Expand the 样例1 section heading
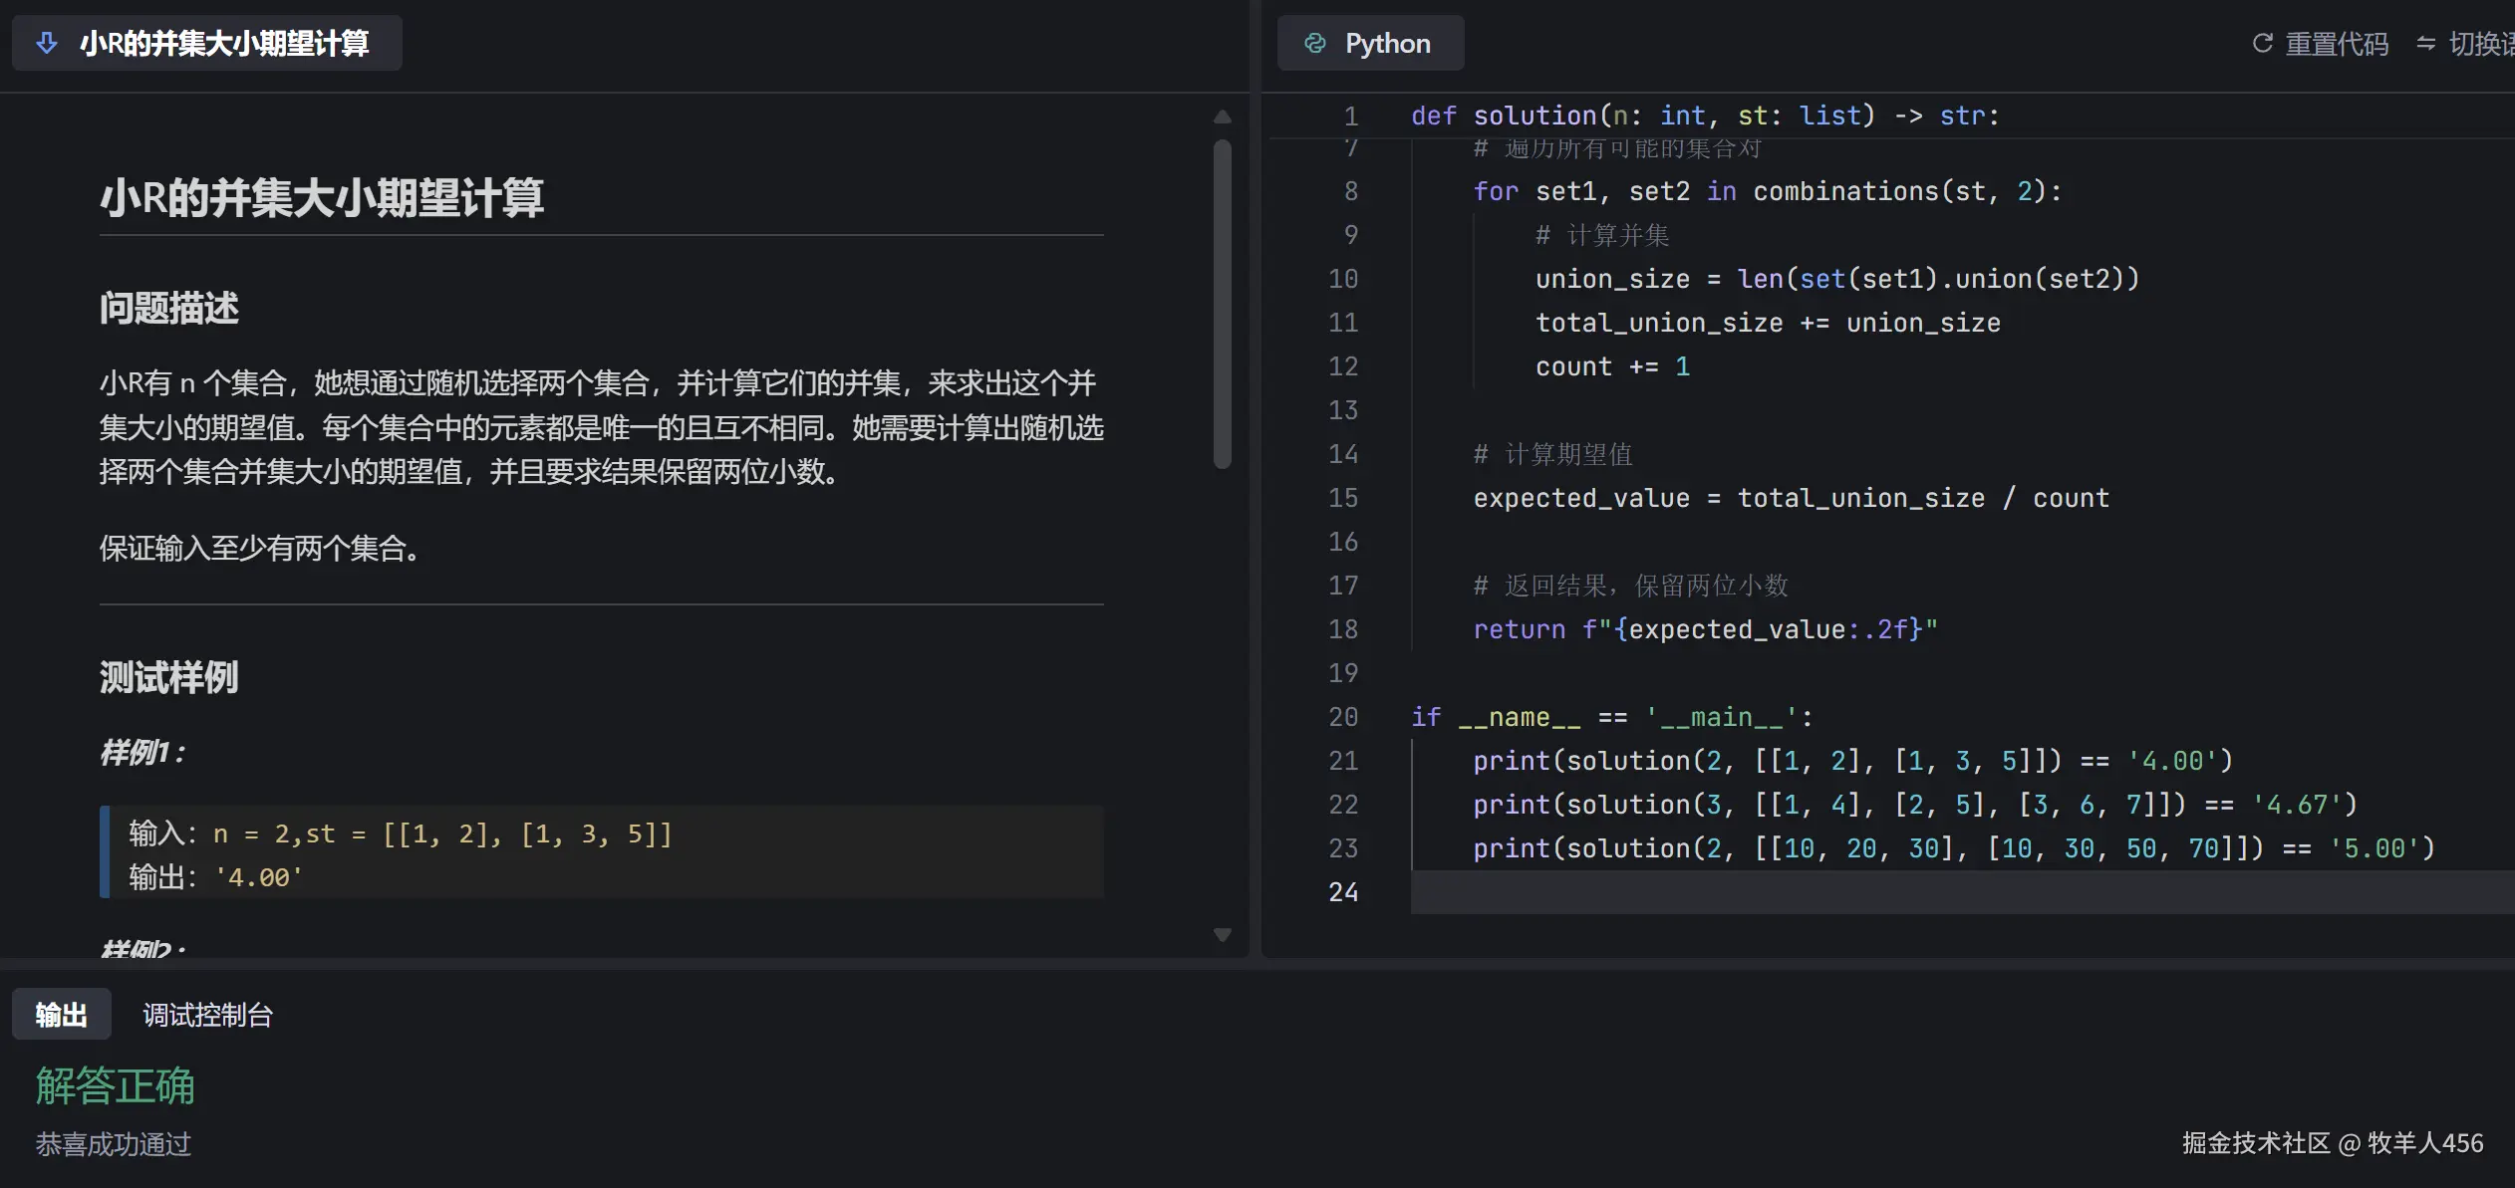Image resolution: width=2515 pixels, height=1188 pixels. click(140, 754)
